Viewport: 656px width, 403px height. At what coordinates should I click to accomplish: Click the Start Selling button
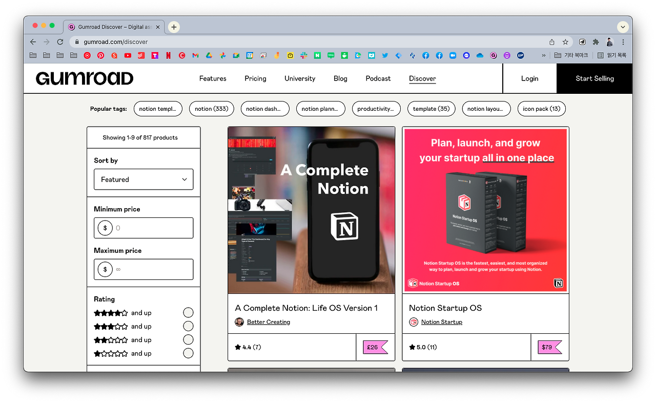coord(594,78)
